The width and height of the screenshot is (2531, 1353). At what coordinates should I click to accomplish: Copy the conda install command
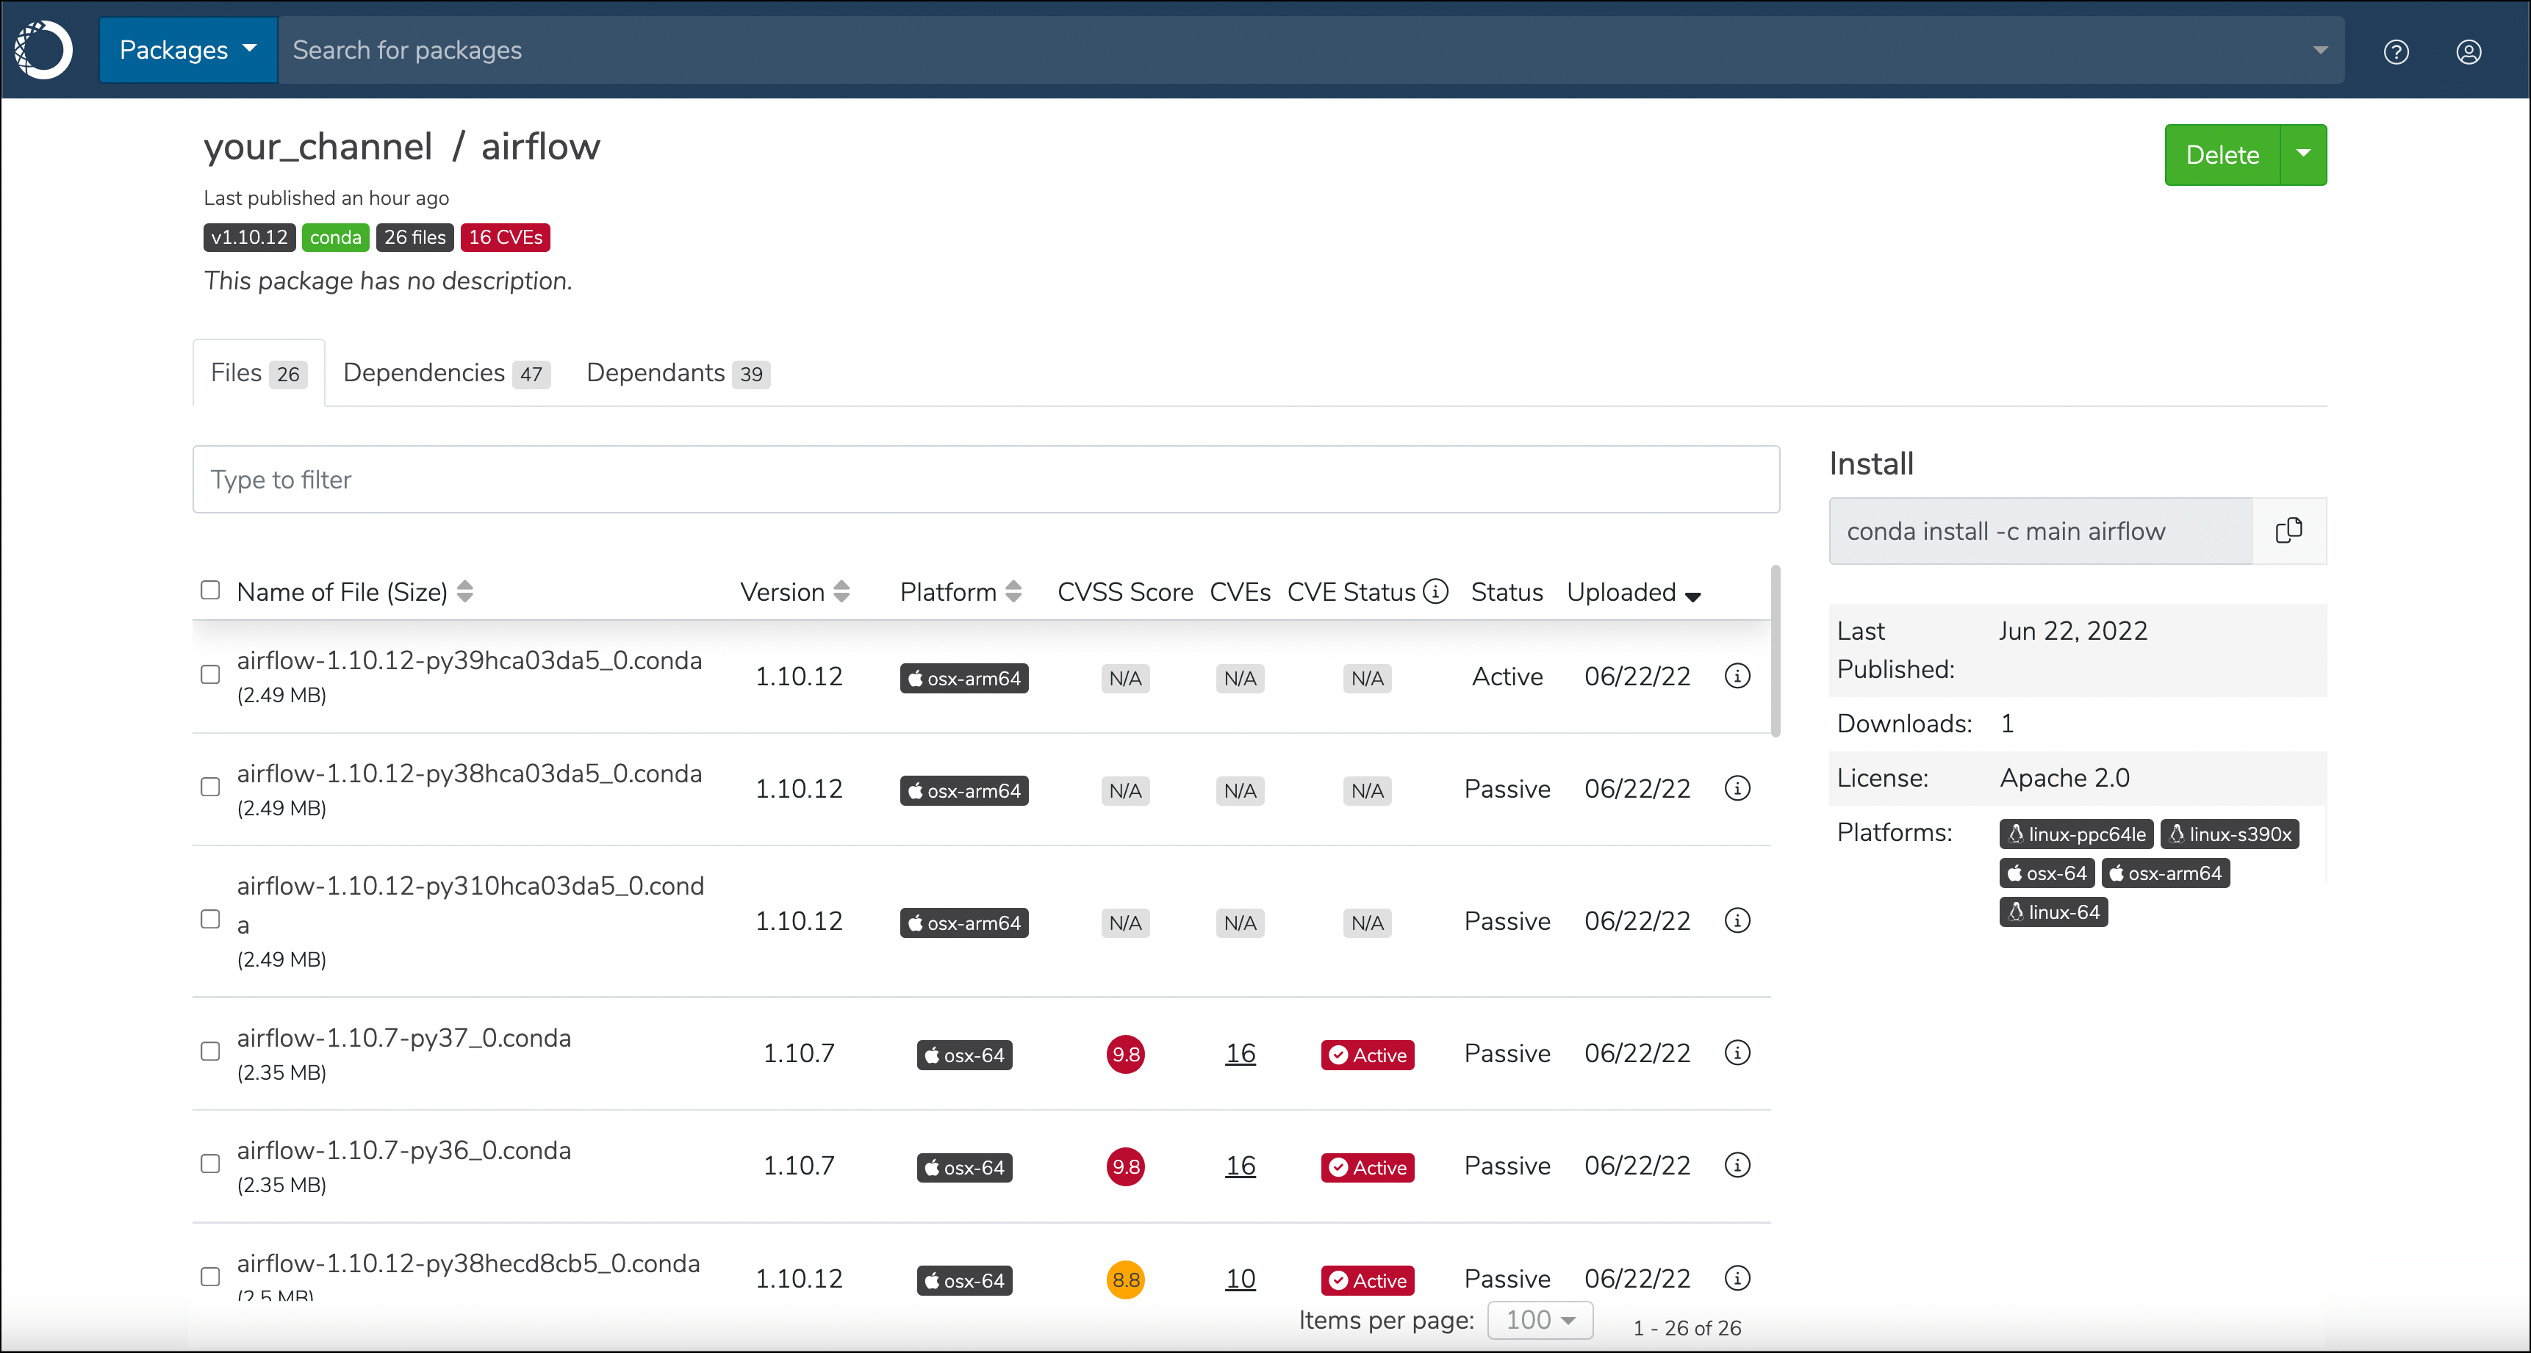[2289, 531]
